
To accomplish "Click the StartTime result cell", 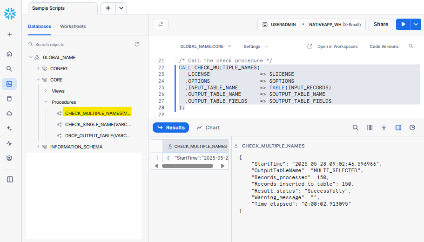I will tap(195, 158).
